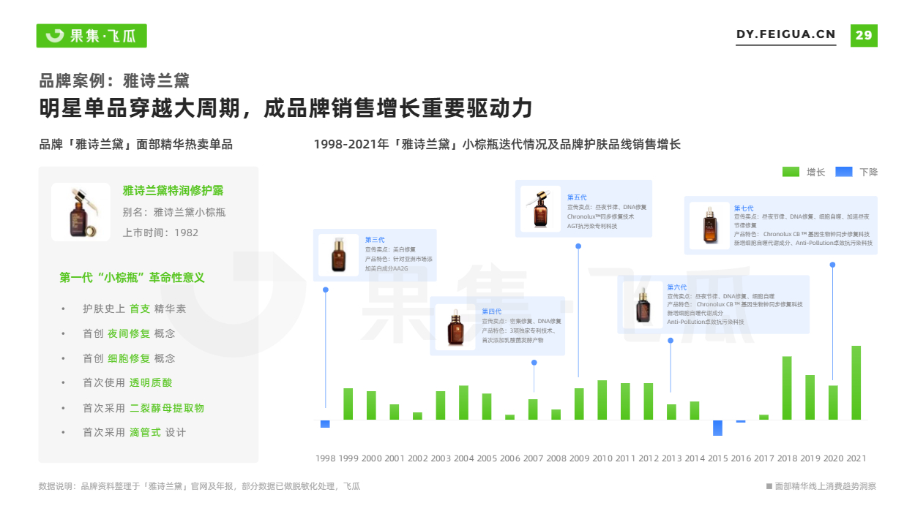Click the 2012 year label on axis
Image resolution: width=915 pixels, height=514 pixels.
649,458
